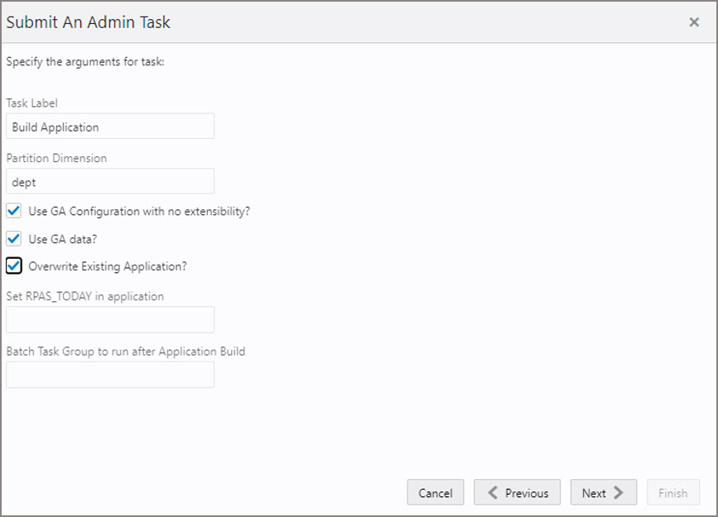Click the 'Set RPAS_TODAY in application' label
718x517 pixels.
pos(84,296)
